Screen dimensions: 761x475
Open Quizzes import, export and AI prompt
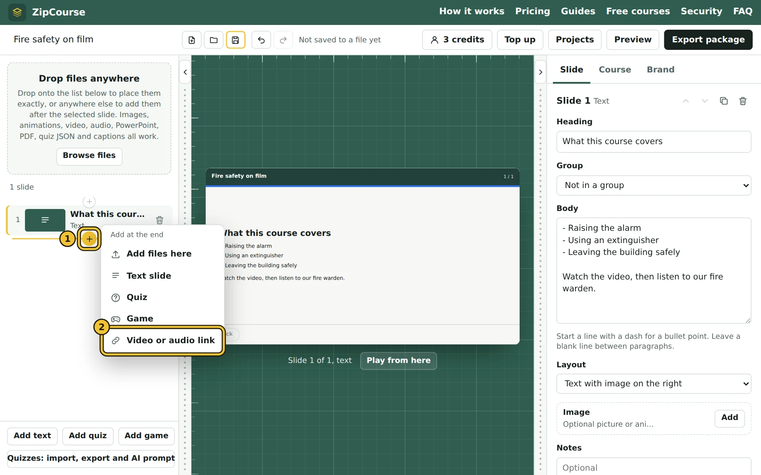coord(91,458)
